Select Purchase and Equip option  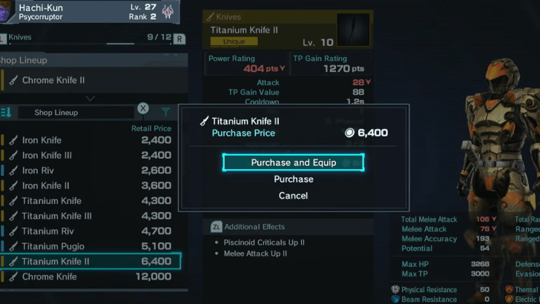293,162
